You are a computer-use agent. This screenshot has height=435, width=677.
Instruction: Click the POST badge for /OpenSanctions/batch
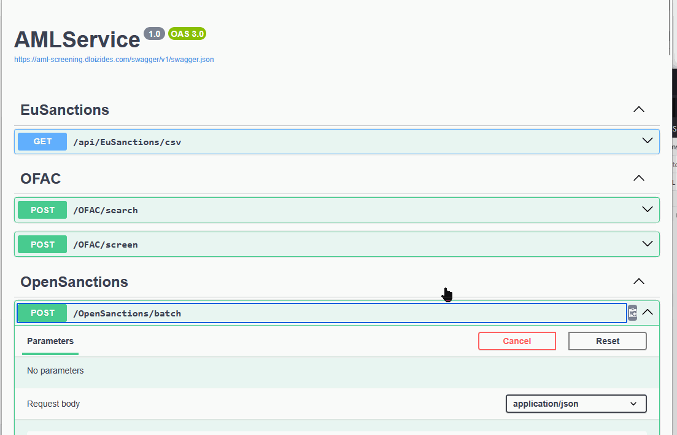point(42,313)
